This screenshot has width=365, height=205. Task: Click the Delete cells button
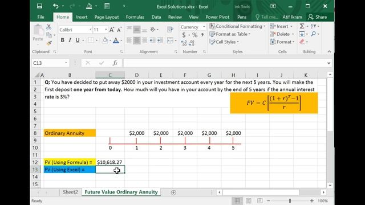tap(282, 34)
